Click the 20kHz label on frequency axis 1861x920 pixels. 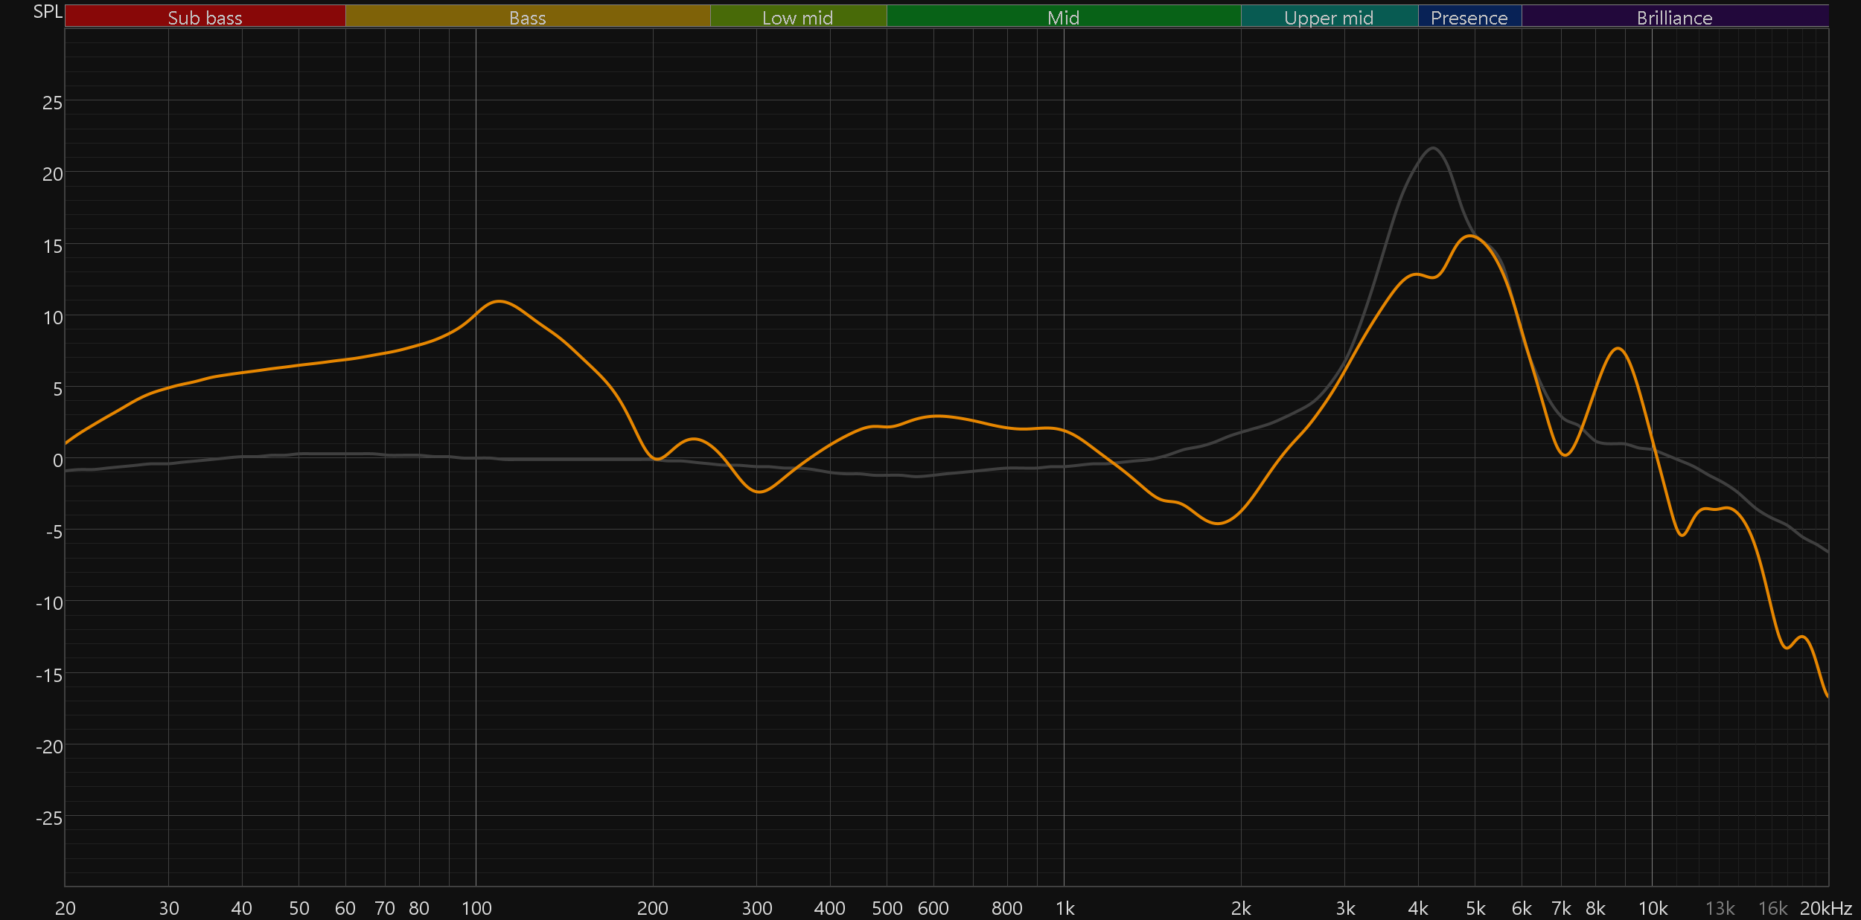coord(1825,908)
